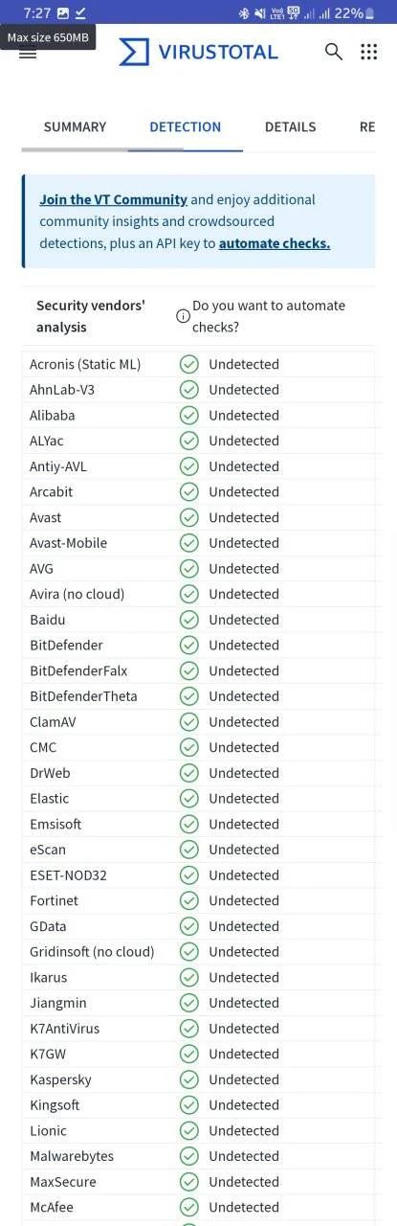Tap the VirusTotal logo

point(198,52)
